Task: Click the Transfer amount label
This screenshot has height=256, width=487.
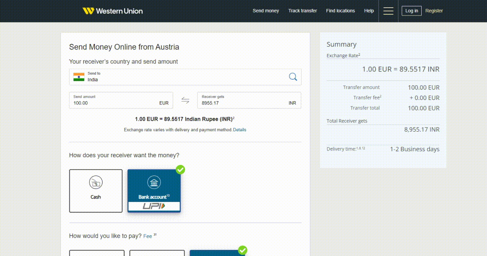Action: click(x=361, y=87)
